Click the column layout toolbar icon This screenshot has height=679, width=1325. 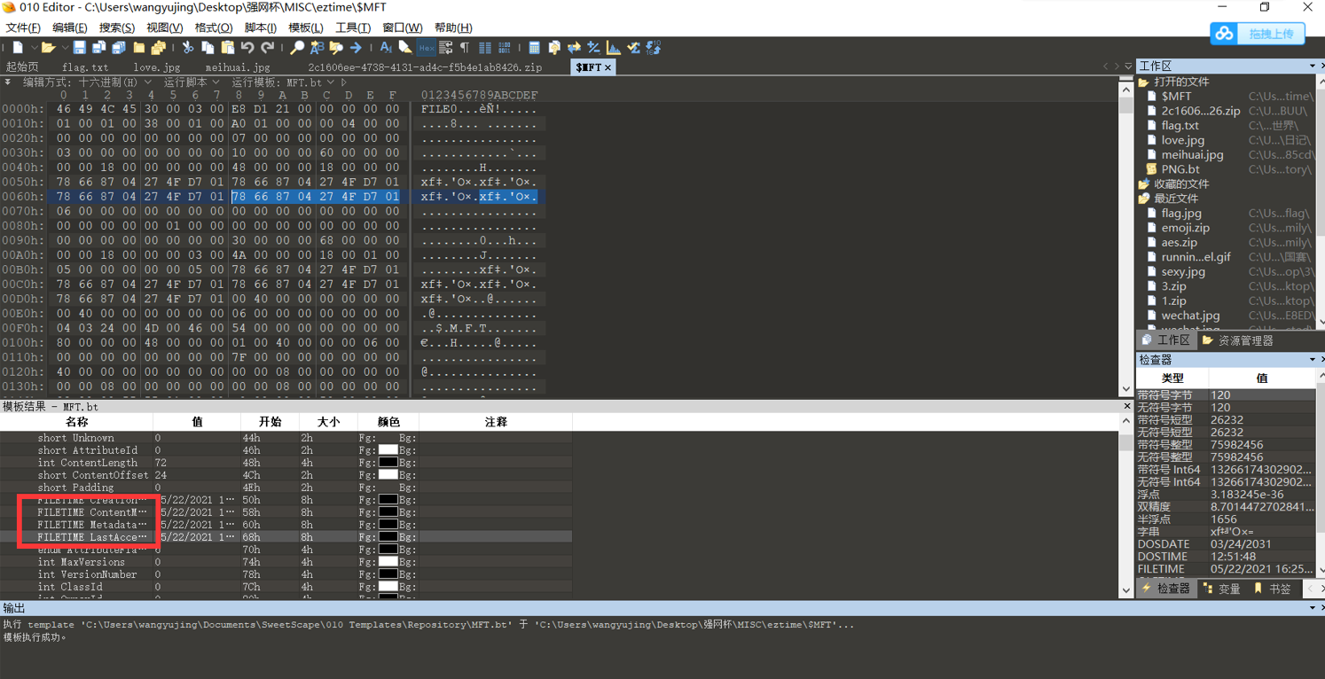(x=484, y=48)
